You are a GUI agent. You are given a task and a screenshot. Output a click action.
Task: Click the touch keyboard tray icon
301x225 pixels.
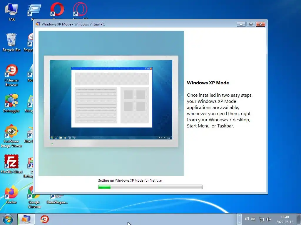click(253, 219)
